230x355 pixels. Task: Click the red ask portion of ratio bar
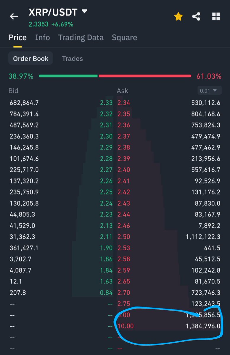point(145,76)
